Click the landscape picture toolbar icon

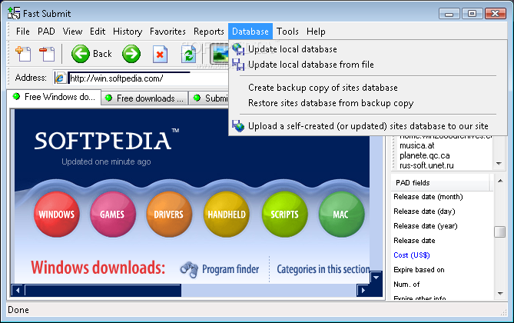pos(219,54)
